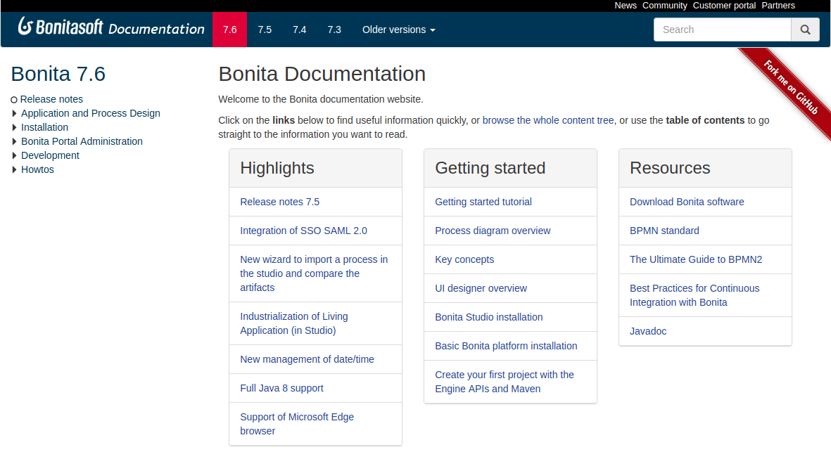This screenshot has width=831, height=452.
Task: Open the Customer portal top link
Action: point(724,6)
